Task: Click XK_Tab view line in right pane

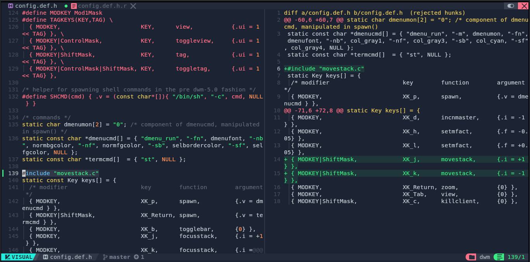Action: (x=404, y=194)
